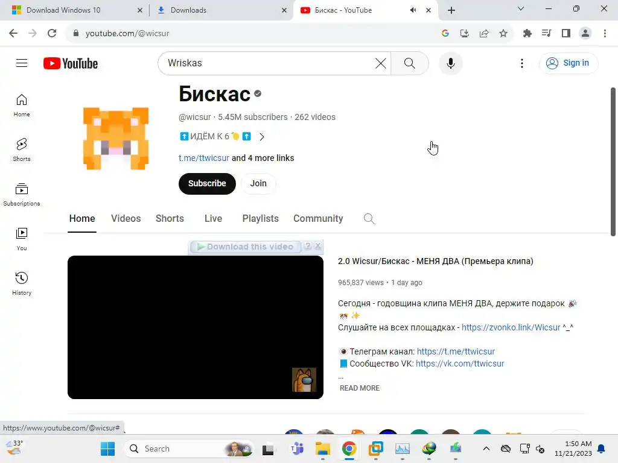The image size is (618, 463).
Task: Open the zvonko.link/Wicsur link
Action: click(511, 327)
